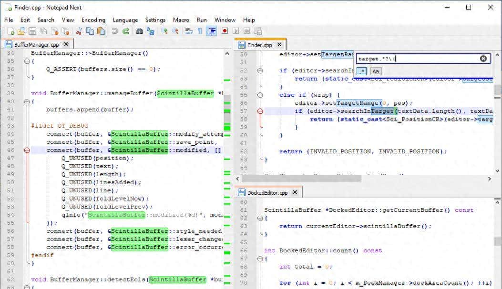The height and width of the screenshot is (289, 502).
Task: Clear the search field with the X button
Action: (483, 59)
